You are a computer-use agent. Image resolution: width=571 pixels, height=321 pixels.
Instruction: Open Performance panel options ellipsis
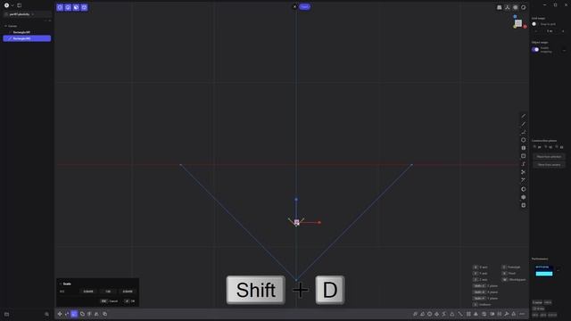point(559,269)
